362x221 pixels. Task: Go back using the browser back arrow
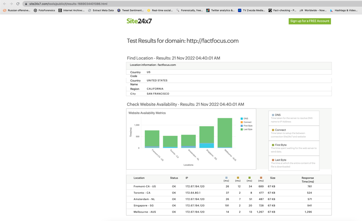coord(4,4)
